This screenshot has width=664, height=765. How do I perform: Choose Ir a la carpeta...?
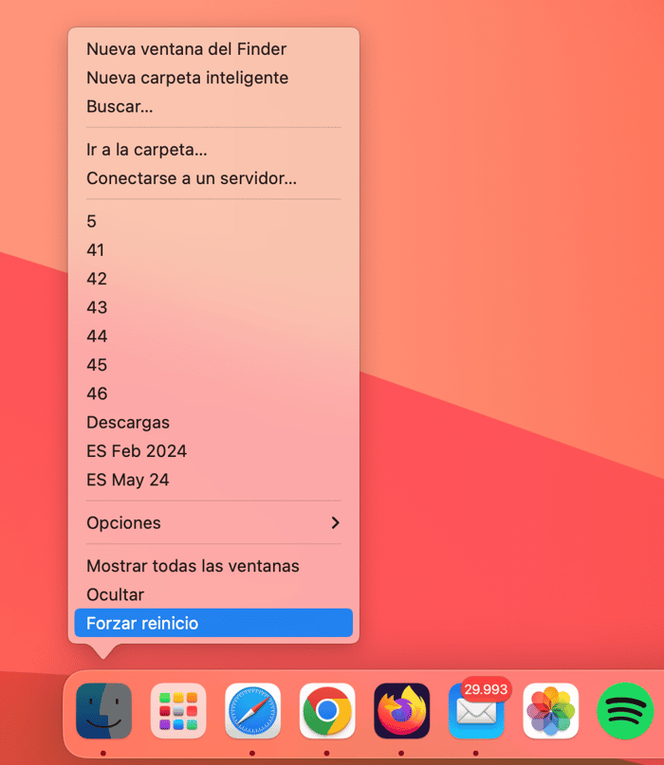213,150
